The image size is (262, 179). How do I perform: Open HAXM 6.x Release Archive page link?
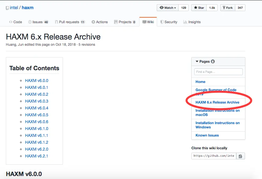coord(217,102)
